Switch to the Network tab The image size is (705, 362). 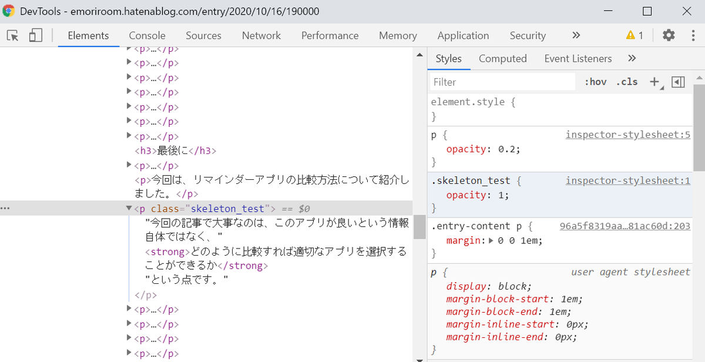click(x=261, y=35)
